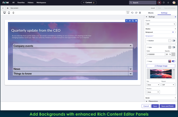Click the Quarterly update from the CEO heading
178x117 pixels.
point(36,31)
